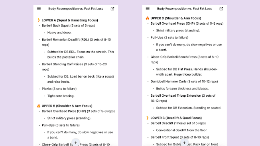Open the hamburger menu in the right chat window
The width and height of the screenshot is (260, 146).
(x=148, y=9)
